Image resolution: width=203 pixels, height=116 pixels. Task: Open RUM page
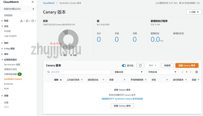pos(6,89)
